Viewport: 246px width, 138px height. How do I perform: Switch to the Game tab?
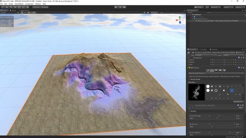coord(13,10)
